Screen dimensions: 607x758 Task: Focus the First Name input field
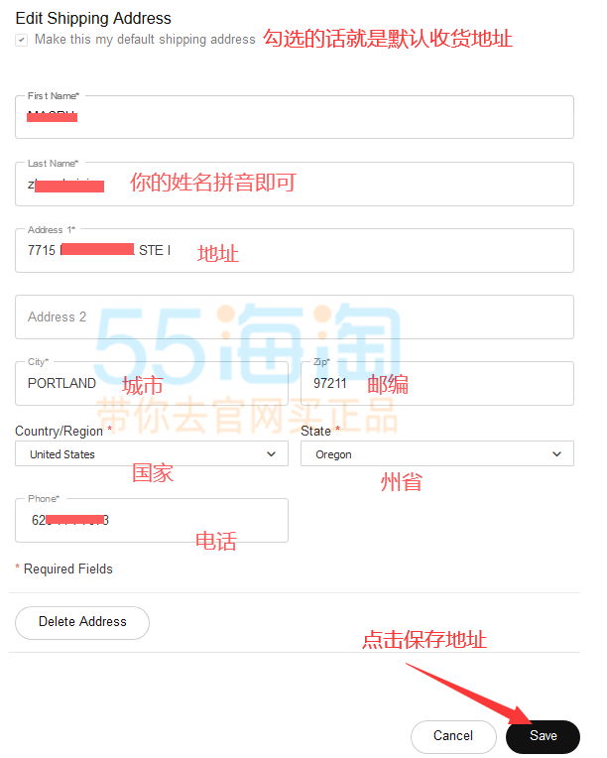point(295,117)
